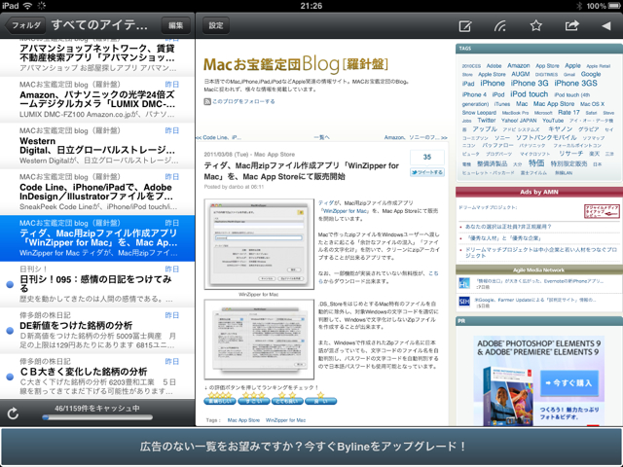This screenshot has height=467, width=623.
Task: Tap the RSS feed signal icon
Action: [x=500, y=25]
